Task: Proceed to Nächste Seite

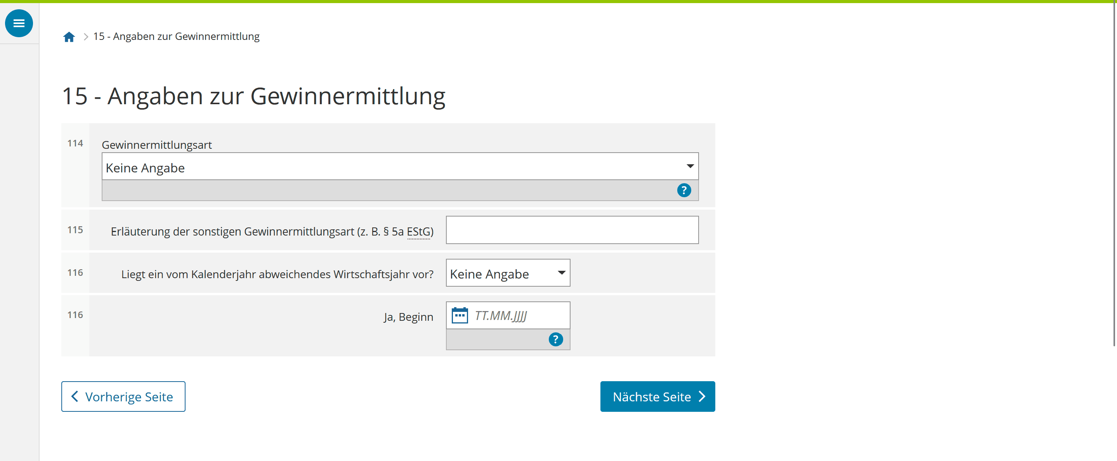Action: click(x=657, y=397)
